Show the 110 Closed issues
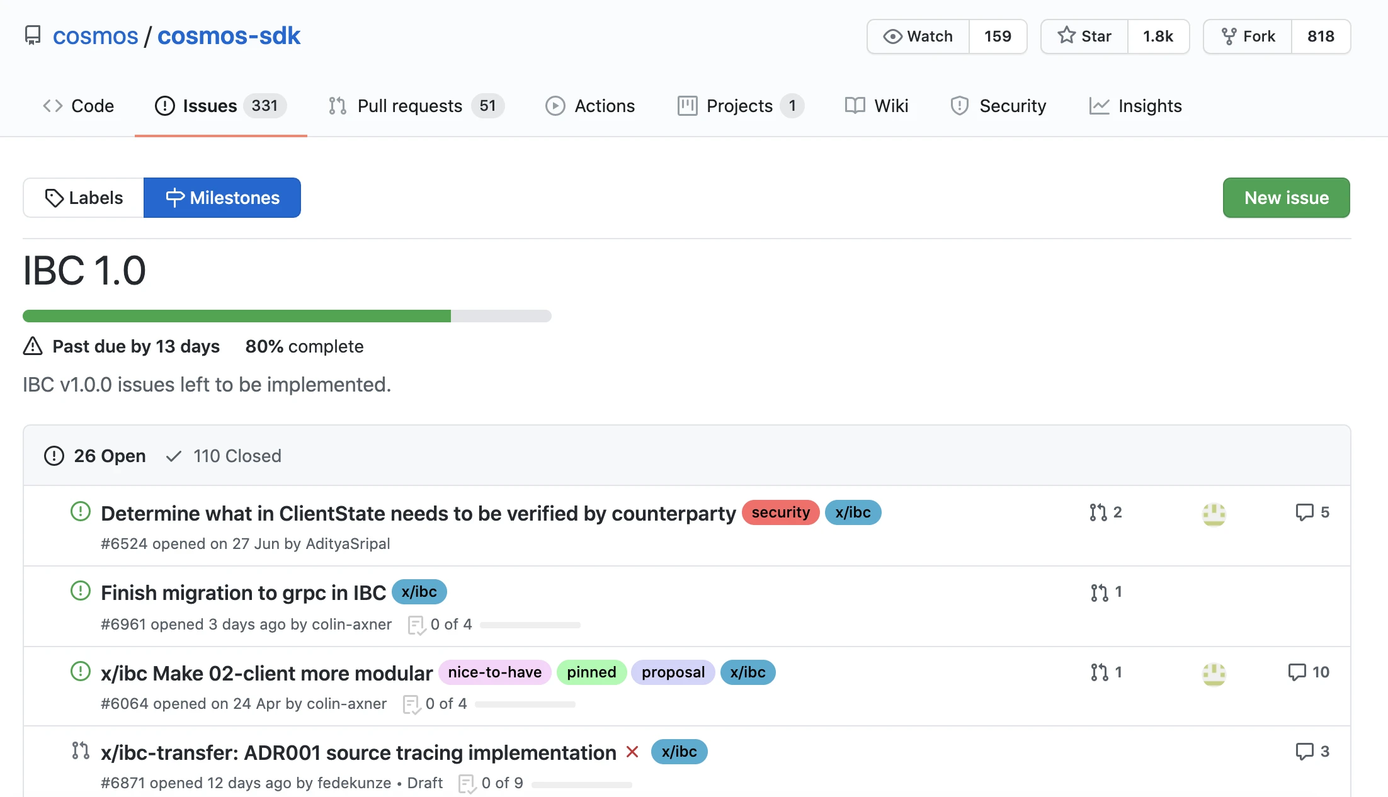Image resolution: width=1388 pixels, height=797 pixels. click(x=224, y=456)
